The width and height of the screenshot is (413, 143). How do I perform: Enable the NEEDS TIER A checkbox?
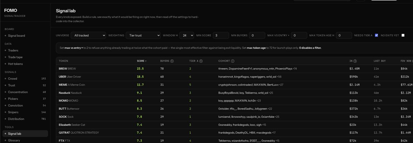coord(377,35)
